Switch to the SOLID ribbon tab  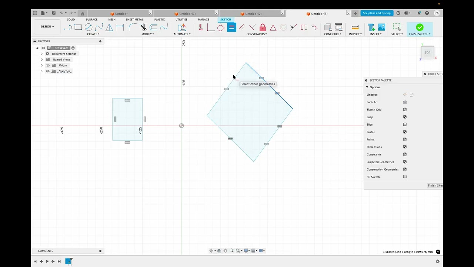tap(71, 20)
